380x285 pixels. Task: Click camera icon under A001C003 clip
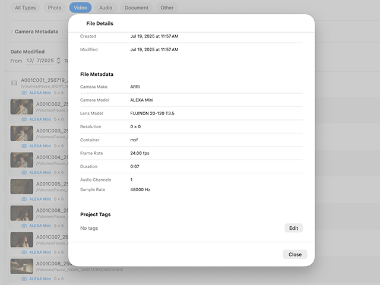tap(24, 146)
